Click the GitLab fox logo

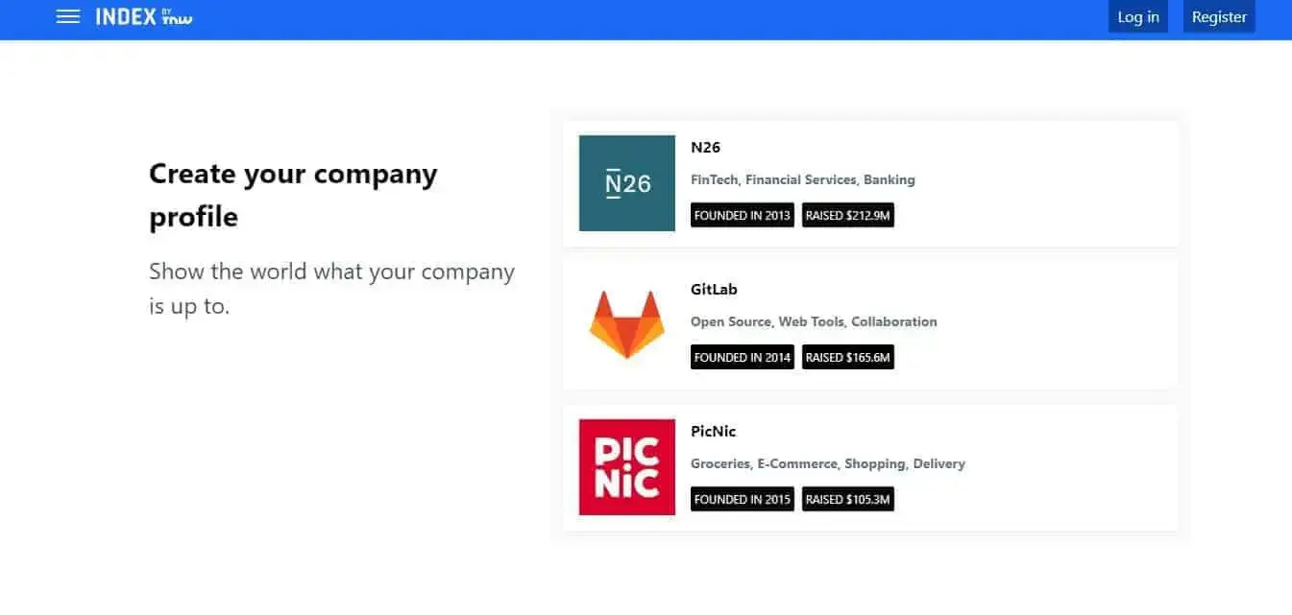tap(626, 325)
